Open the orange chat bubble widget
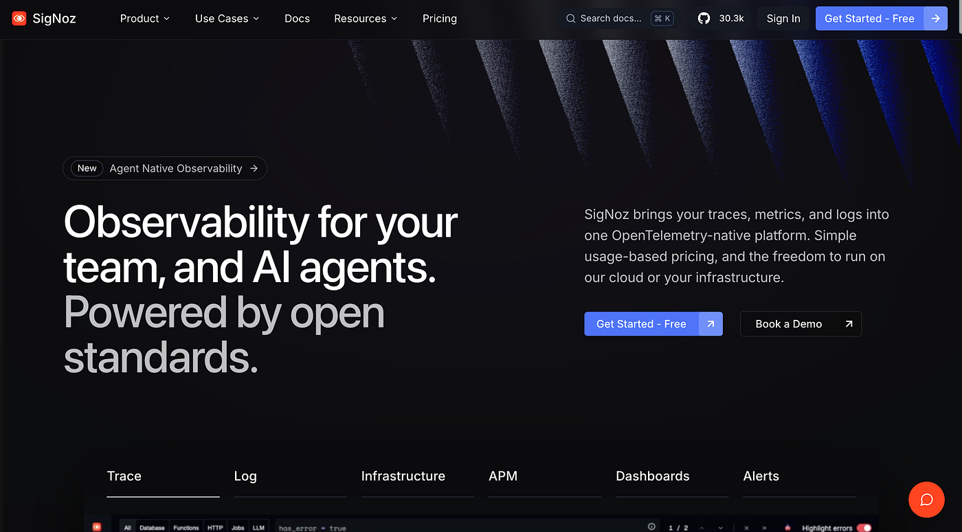The height and width of the screenshot is (532, 962). pyautogui.click(x=926, y=500)
